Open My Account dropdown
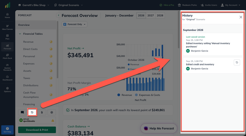The height and width of the screenshot is (136, 246). click(230, 5)
